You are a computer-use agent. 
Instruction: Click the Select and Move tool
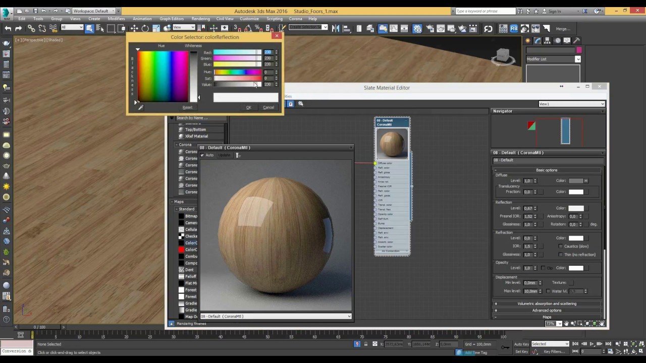pyautogui.click(x=134, y=29)
